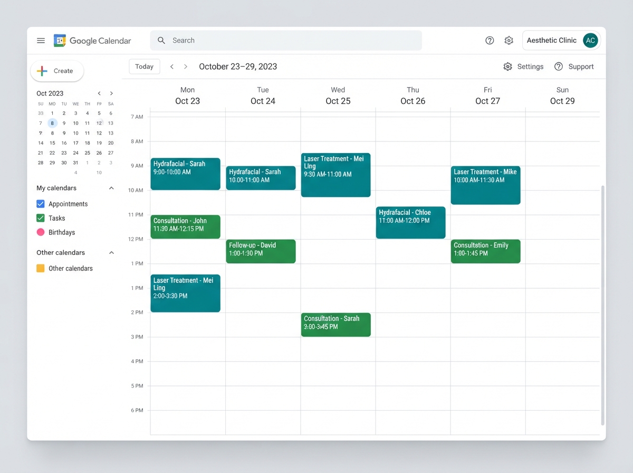Toggle the Appointments calendar checkbox
The width and height of the screenshot is (633, 473).
tap(41, 204)
